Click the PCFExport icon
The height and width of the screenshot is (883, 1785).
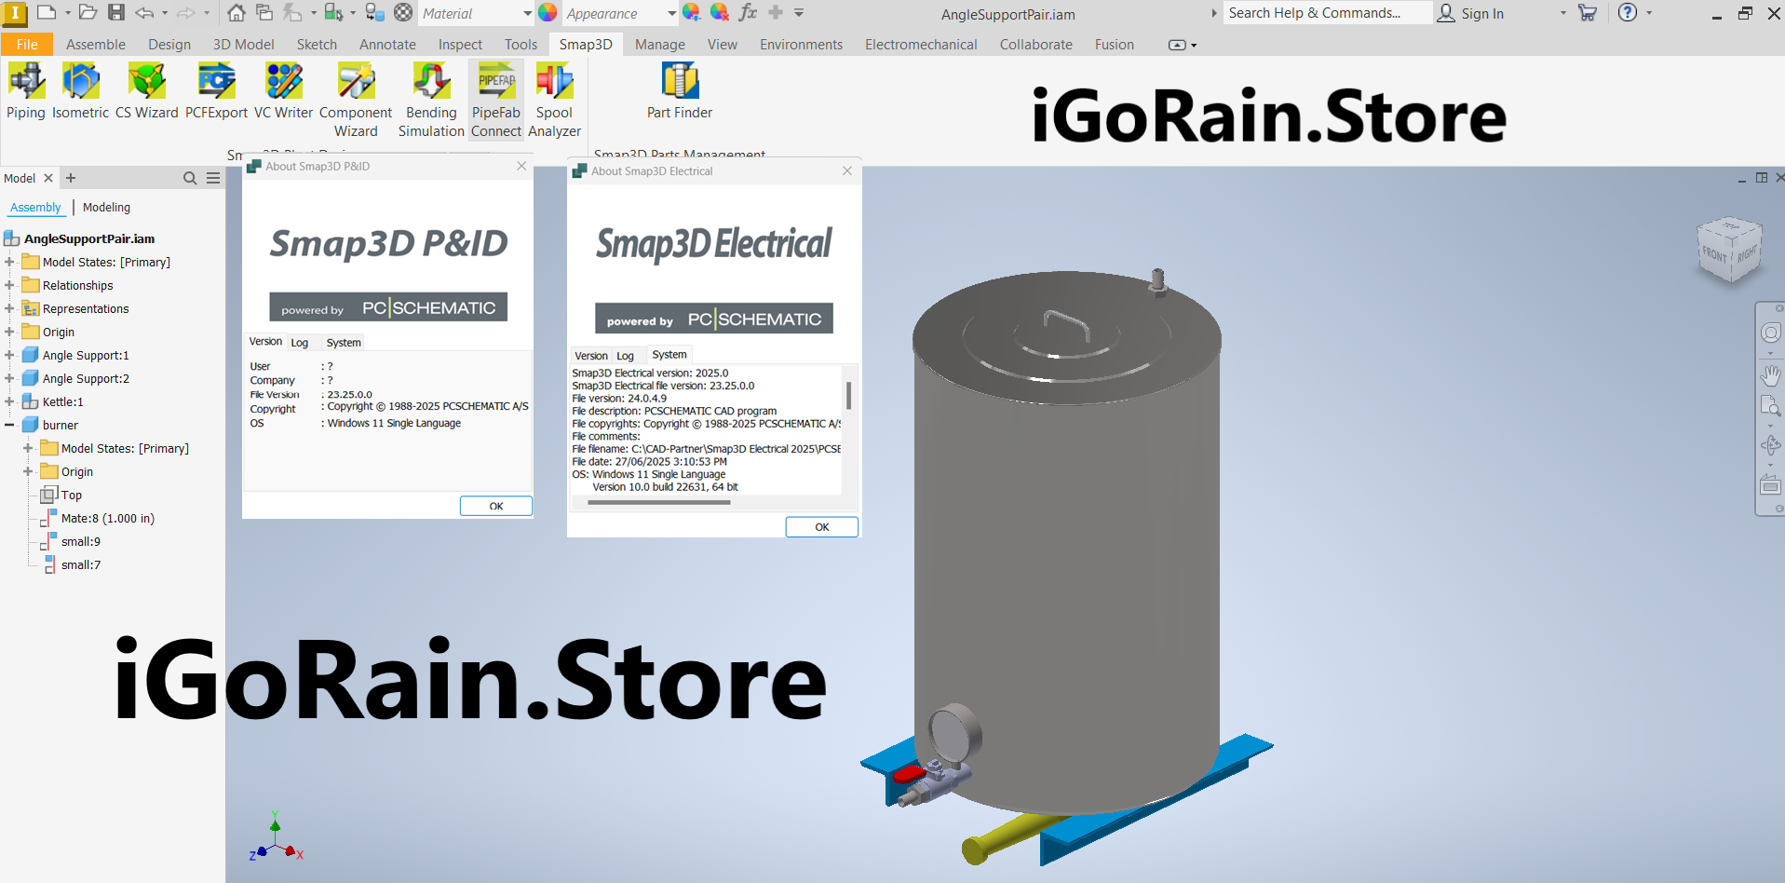216,91
